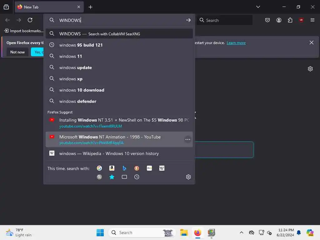Select the New Tab tab
The height and width of the screenshot is (240, 320).
pos(49,7)
